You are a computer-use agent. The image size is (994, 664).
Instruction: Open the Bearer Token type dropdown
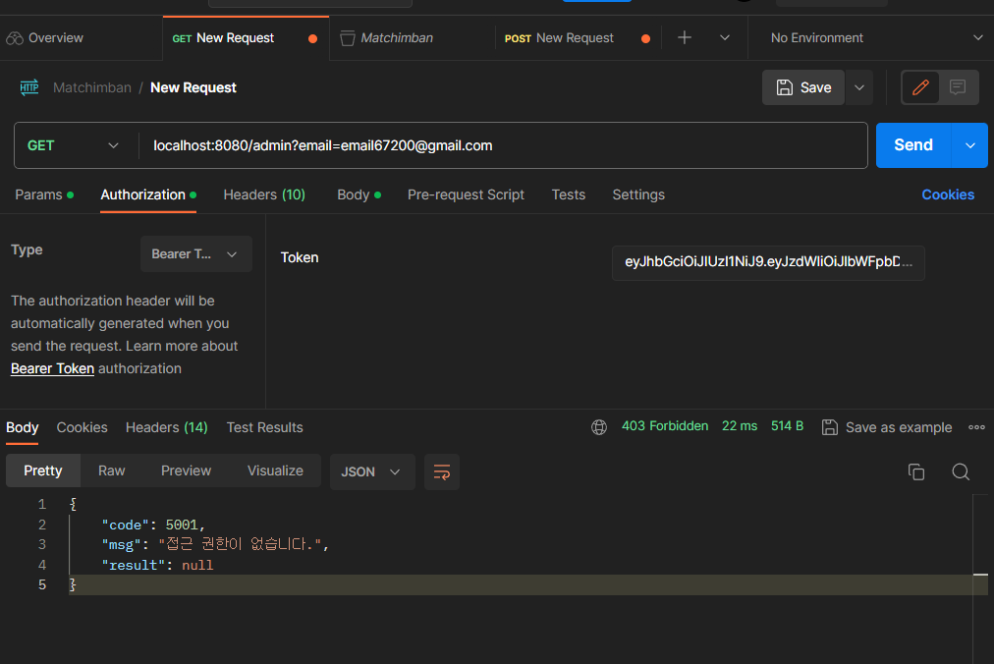195,254
